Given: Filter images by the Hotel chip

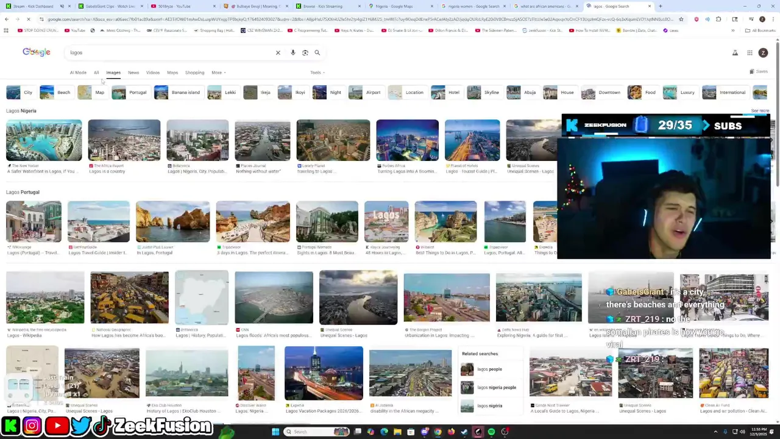Looking at the screenshot, I should pos(446,93).
